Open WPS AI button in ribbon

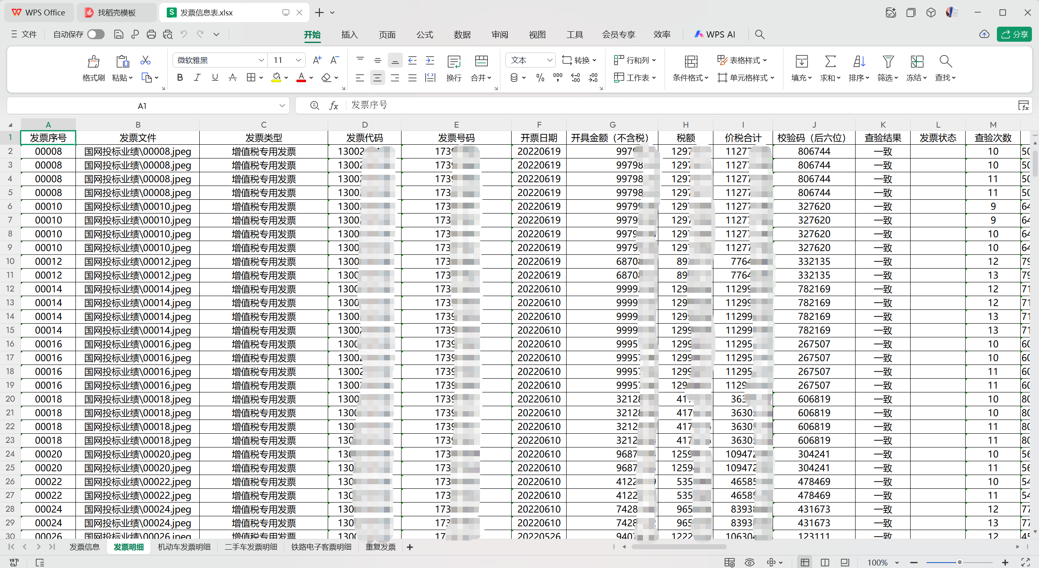(715, 35)
